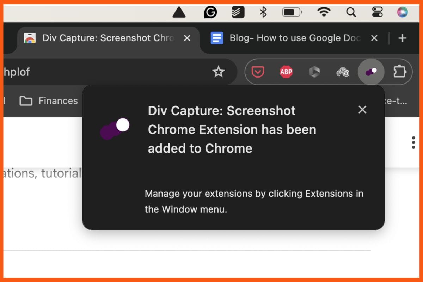Open Spotlight search from the menu bar

pyautogui.click(x=351, y=12)
